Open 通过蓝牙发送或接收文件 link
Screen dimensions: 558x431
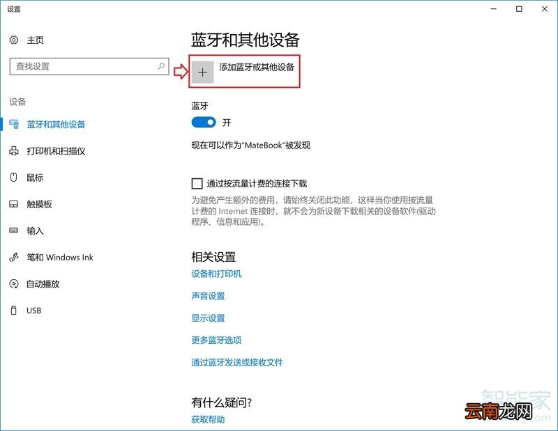coord(237,362)
